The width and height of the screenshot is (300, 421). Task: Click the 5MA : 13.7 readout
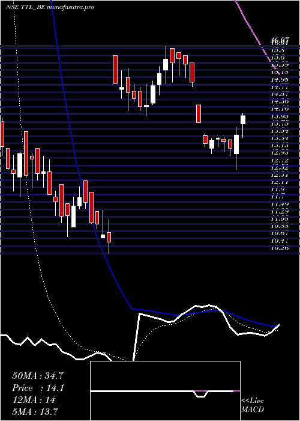click(35, 411)
